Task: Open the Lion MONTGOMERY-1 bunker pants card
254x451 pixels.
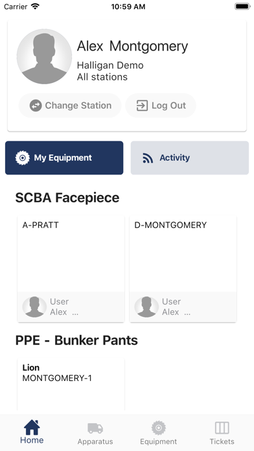Action: point(71,384)
